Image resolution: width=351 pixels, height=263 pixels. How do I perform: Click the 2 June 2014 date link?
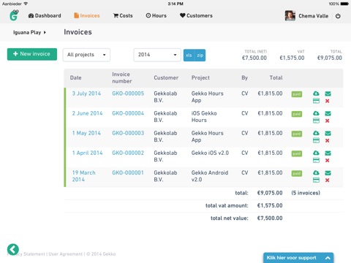pos(87,113)
